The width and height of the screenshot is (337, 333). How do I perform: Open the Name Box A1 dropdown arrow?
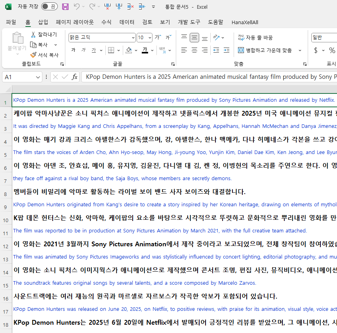(38, 77)
